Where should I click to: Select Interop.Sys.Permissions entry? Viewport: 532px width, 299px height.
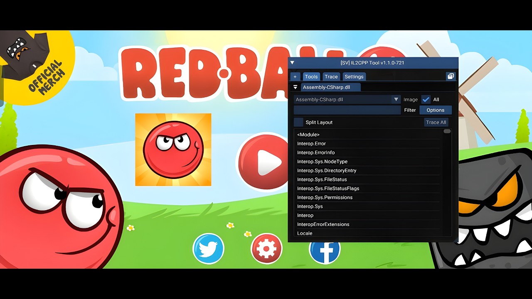pos(368,197)
